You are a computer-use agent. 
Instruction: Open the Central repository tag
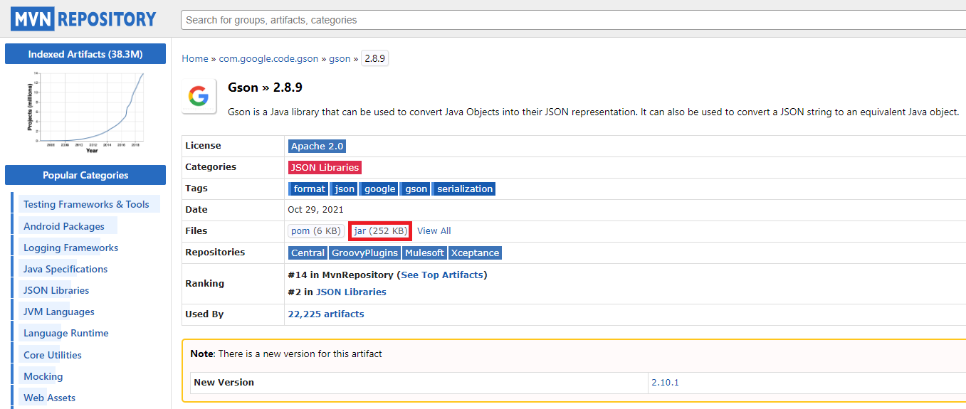point(308,253)
